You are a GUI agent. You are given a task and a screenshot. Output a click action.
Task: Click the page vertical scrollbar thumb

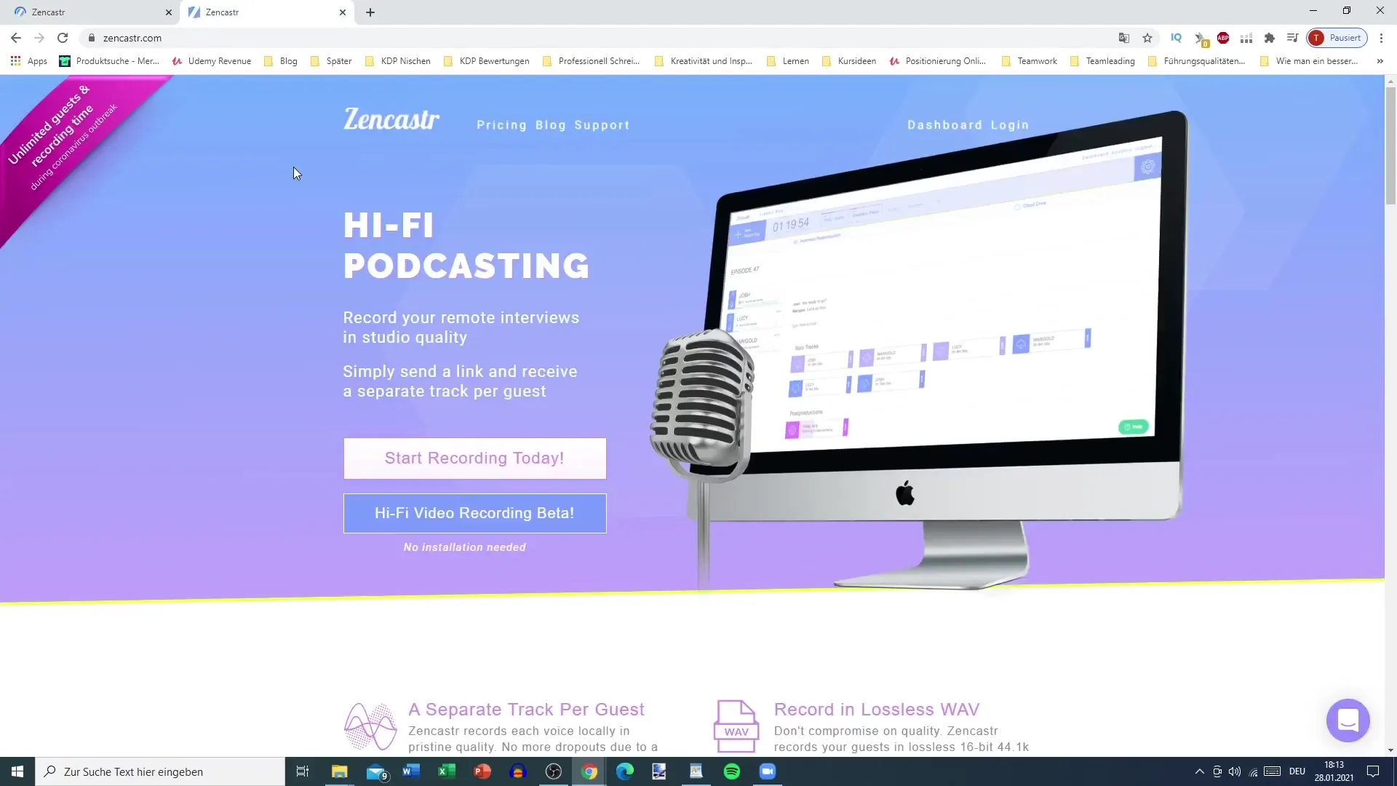click(1390, 146)
